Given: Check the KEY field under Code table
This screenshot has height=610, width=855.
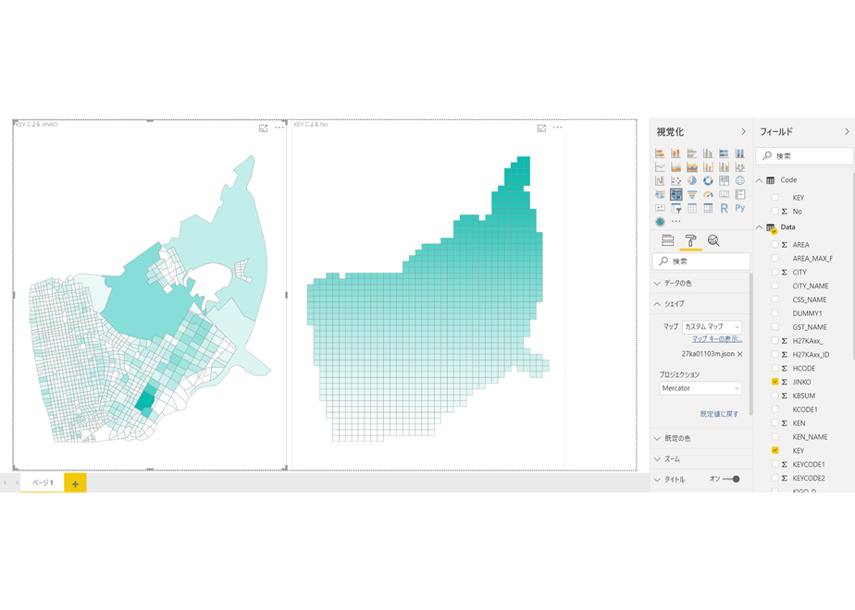Looking at the screenshot, I should click(774, 197).
